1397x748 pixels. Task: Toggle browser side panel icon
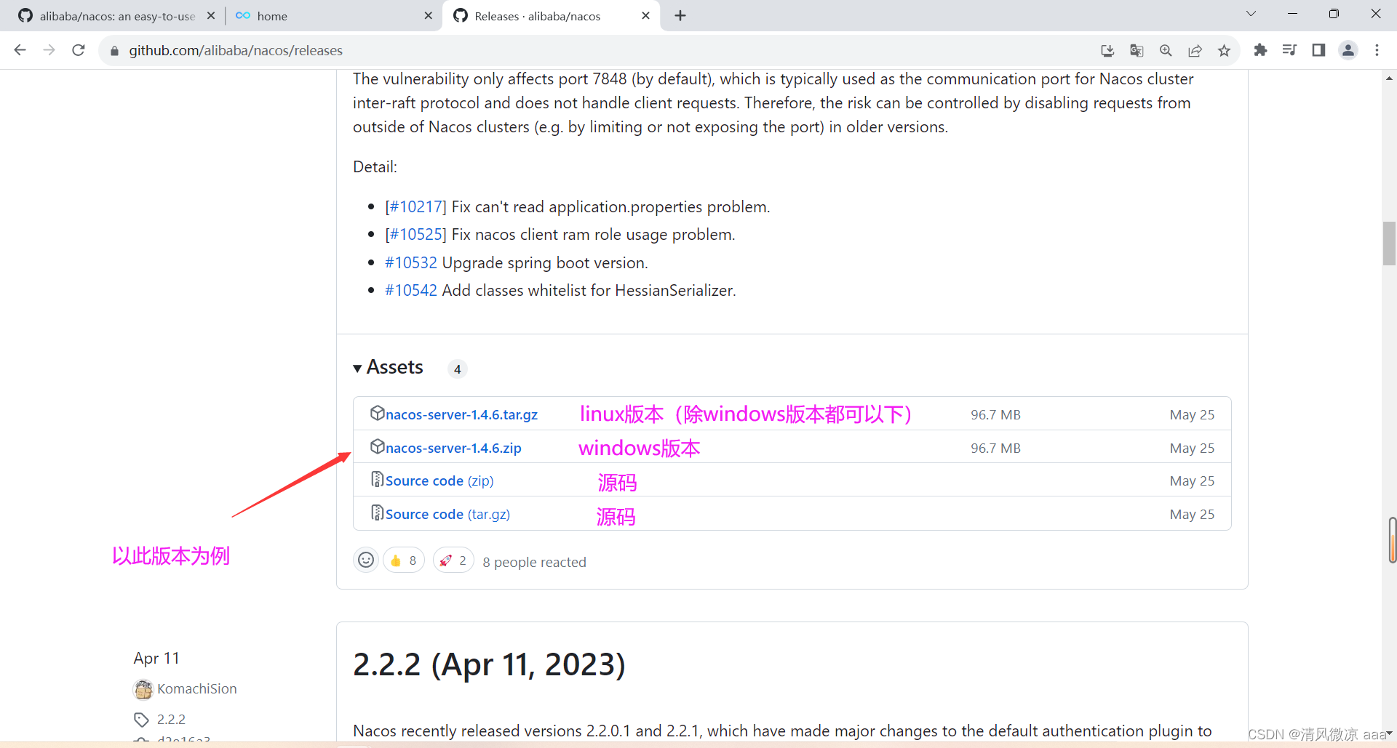pyautogui.click(x=1318, y=50)
